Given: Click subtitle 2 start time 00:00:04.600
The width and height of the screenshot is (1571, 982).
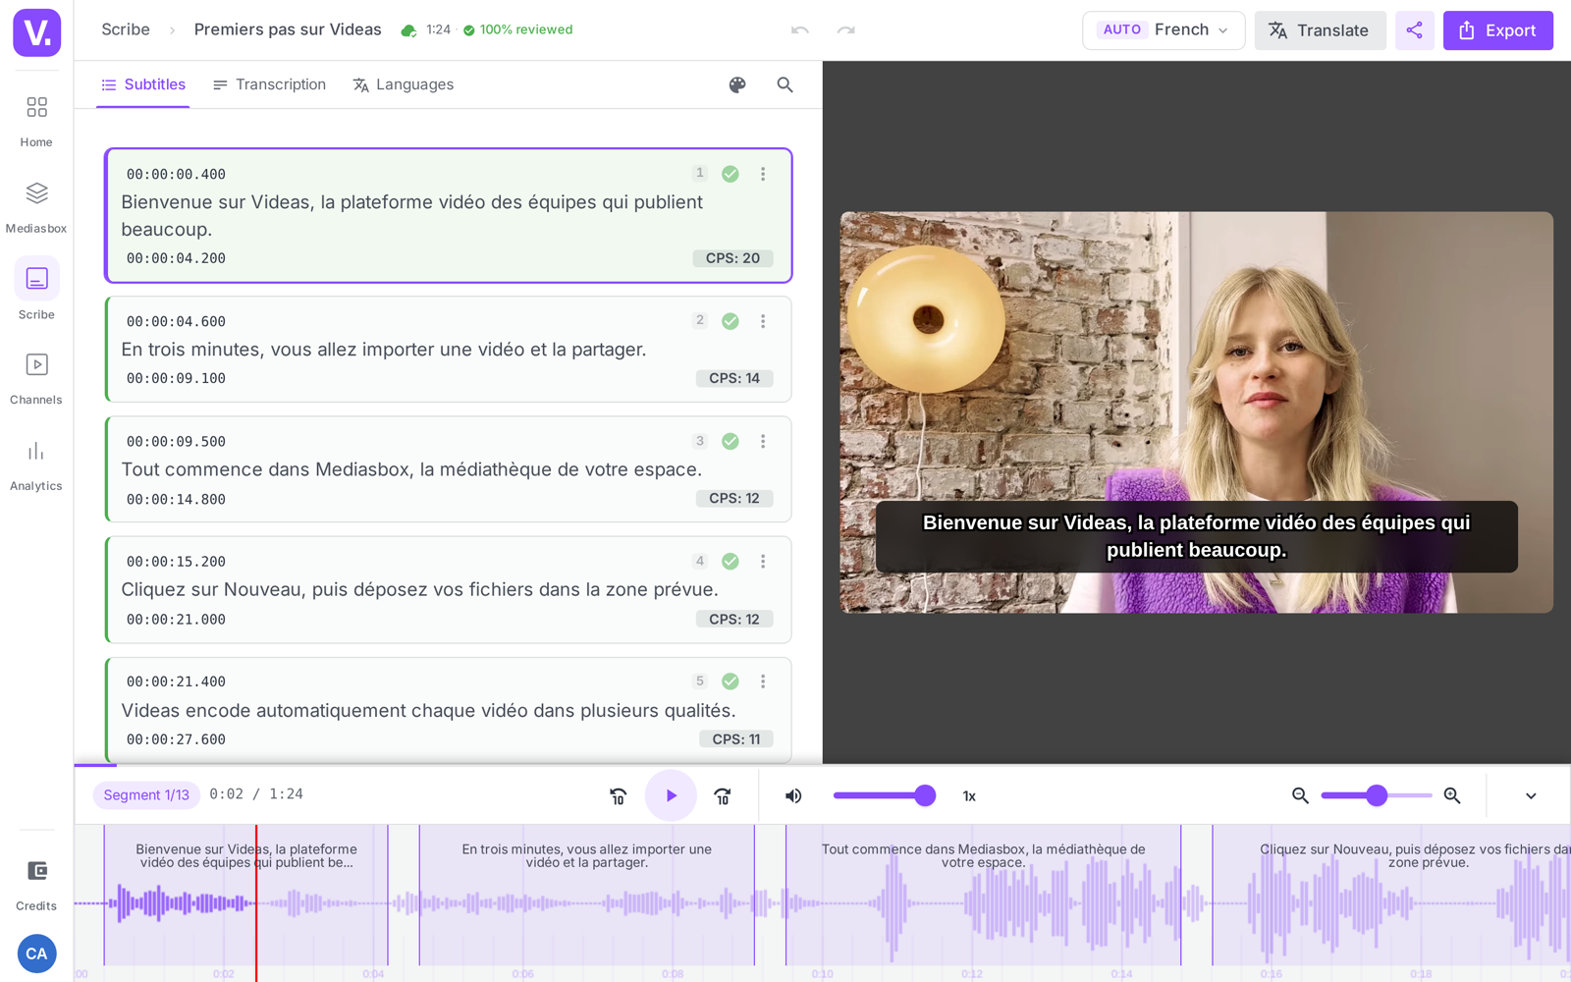Looking at the screenshot, I should pyautogui.click(x=176, y=321).
